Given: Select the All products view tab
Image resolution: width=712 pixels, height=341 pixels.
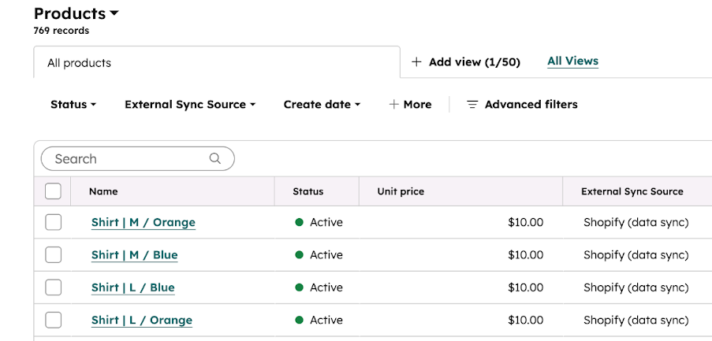Looking at the screenshot, I should (x=217, y=62).
